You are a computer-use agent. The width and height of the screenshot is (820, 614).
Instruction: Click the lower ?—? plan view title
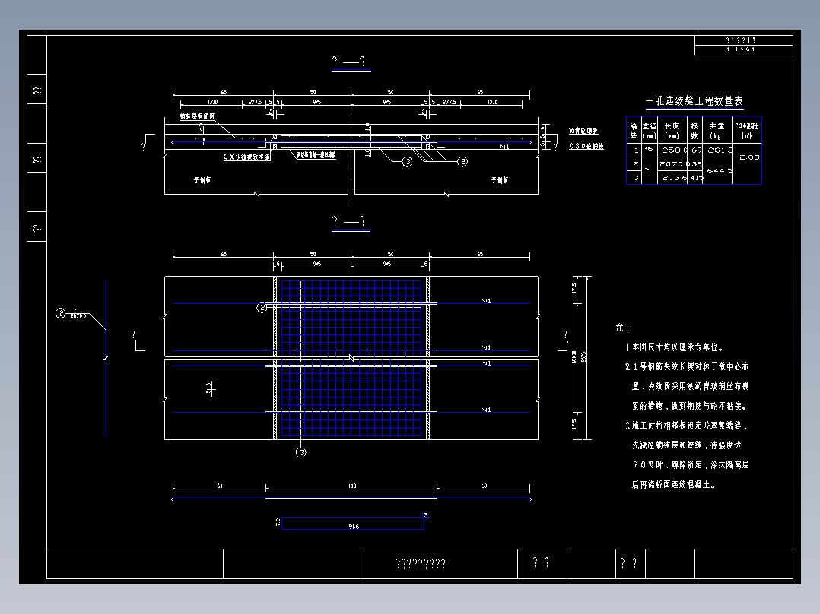[x=349, y=222]
